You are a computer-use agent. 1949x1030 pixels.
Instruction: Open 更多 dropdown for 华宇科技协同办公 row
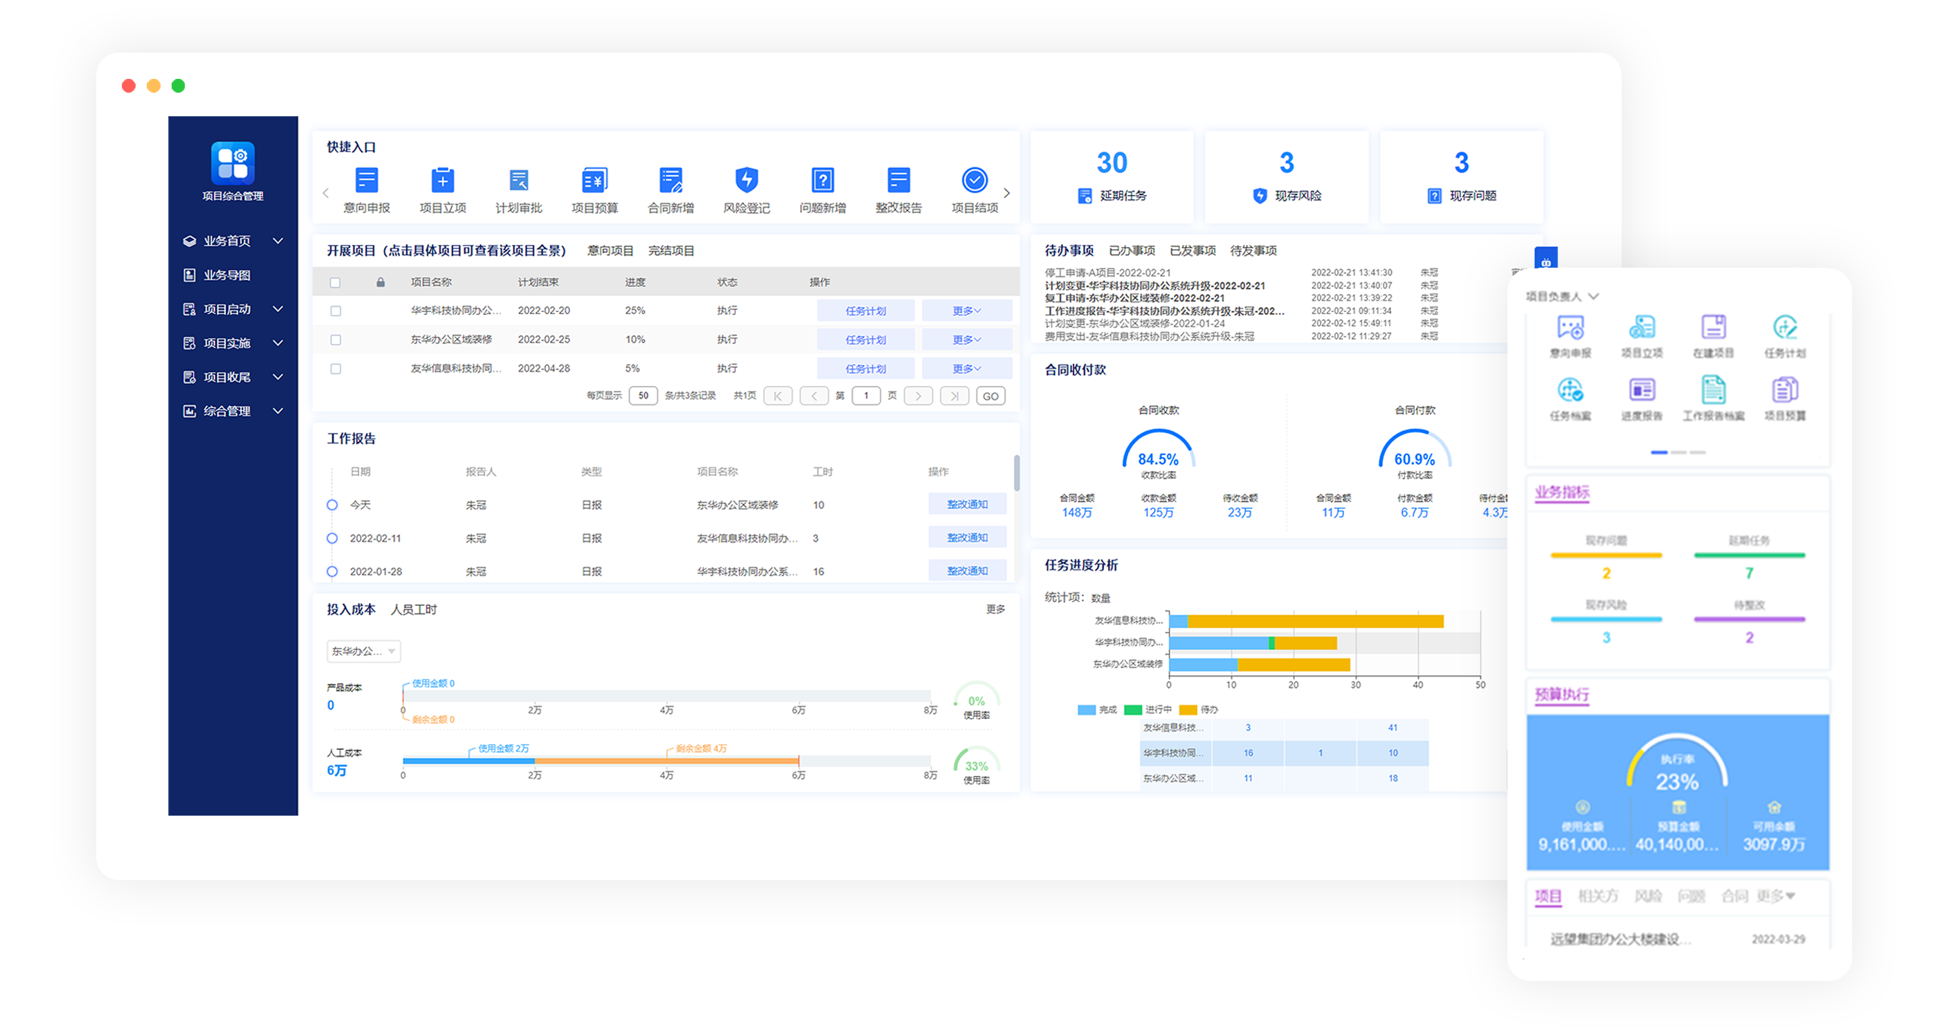tap(966, 311)
